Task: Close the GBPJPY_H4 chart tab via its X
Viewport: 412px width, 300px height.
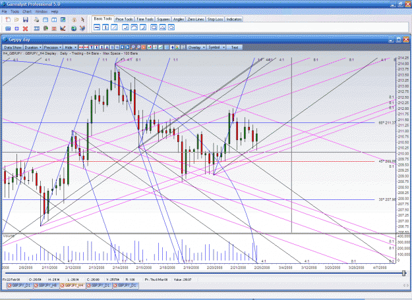Action: tap(62, 286)
